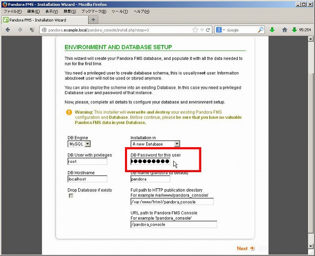This screenshot has height=256, width=315.
Task: Click the browser Forward arrow
Action: [x=20, y=30]
